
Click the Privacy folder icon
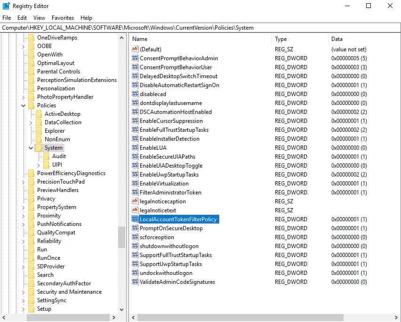pyautogui.click(x=31, y=199)
